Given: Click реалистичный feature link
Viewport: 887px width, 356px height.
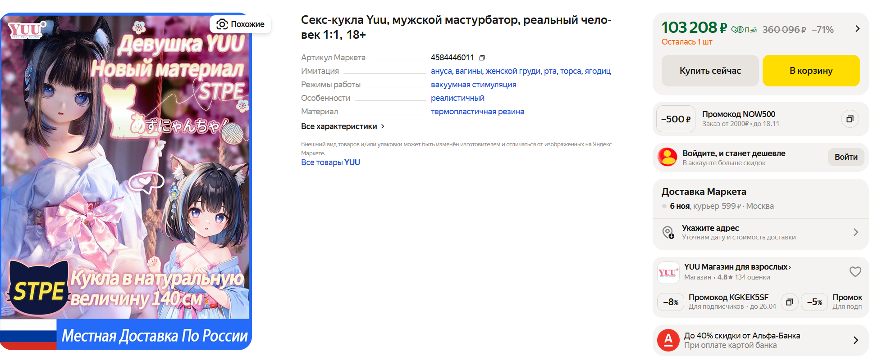Looking at the screenshot, I should [x=457, y=98].
